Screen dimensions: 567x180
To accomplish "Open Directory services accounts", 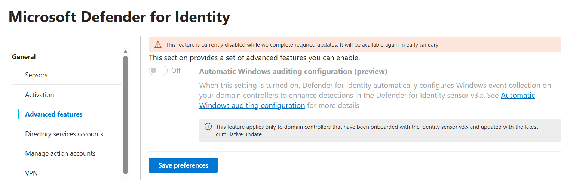I will (x=64, y=134).
